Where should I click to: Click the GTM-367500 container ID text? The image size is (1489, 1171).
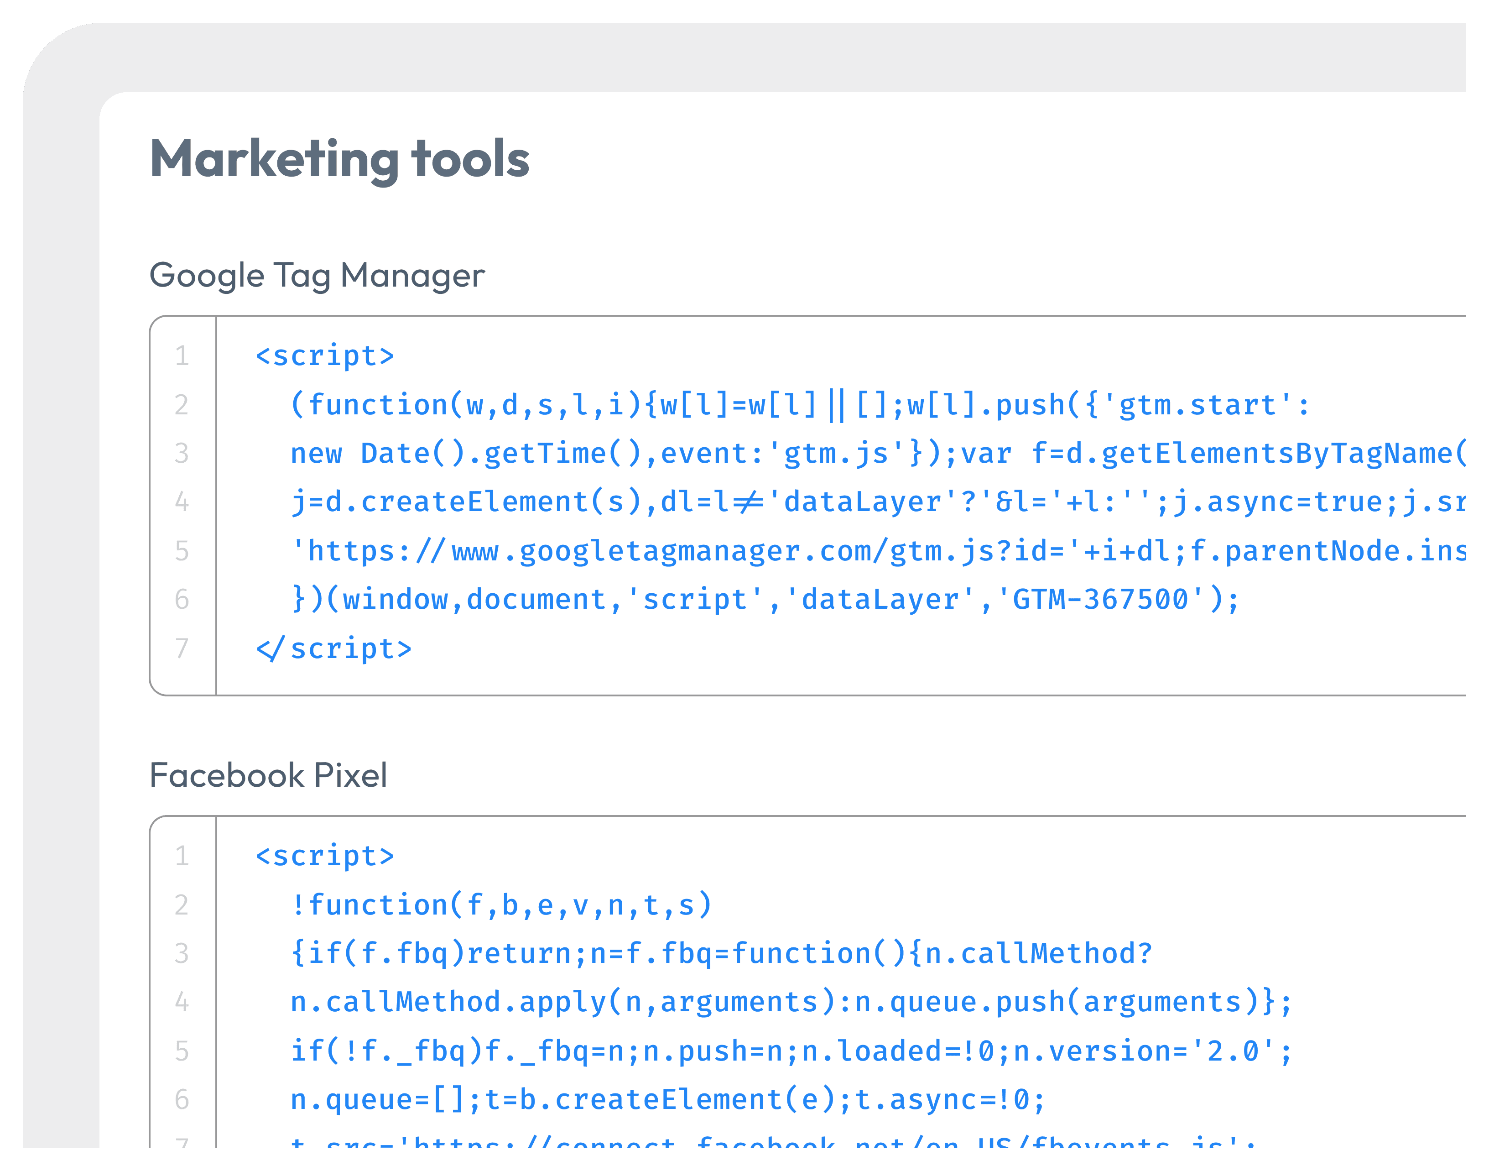(x=1100, y=599)
